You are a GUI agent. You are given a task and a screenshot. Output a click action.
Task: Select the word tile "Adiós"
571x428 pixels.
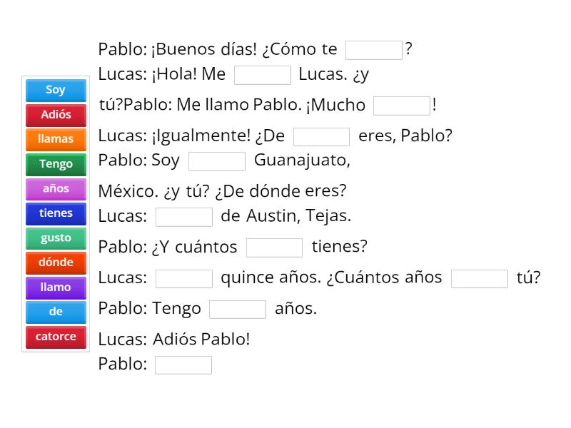[x=55, y=115]
